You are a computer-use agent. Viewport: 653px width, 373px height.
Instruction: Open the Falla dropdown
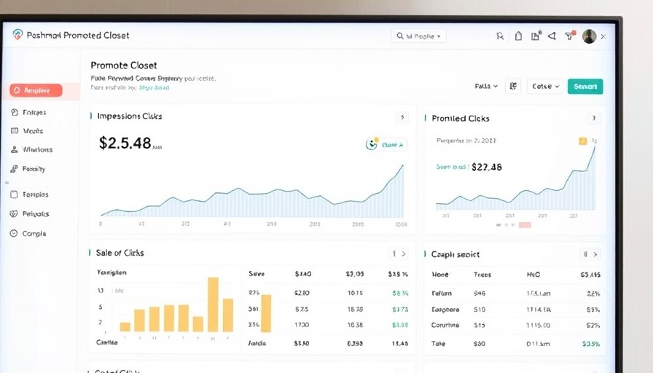[486, 86]
